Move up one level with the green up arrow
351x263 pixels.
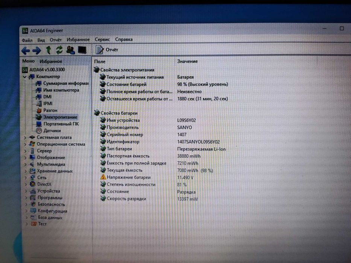49,50
